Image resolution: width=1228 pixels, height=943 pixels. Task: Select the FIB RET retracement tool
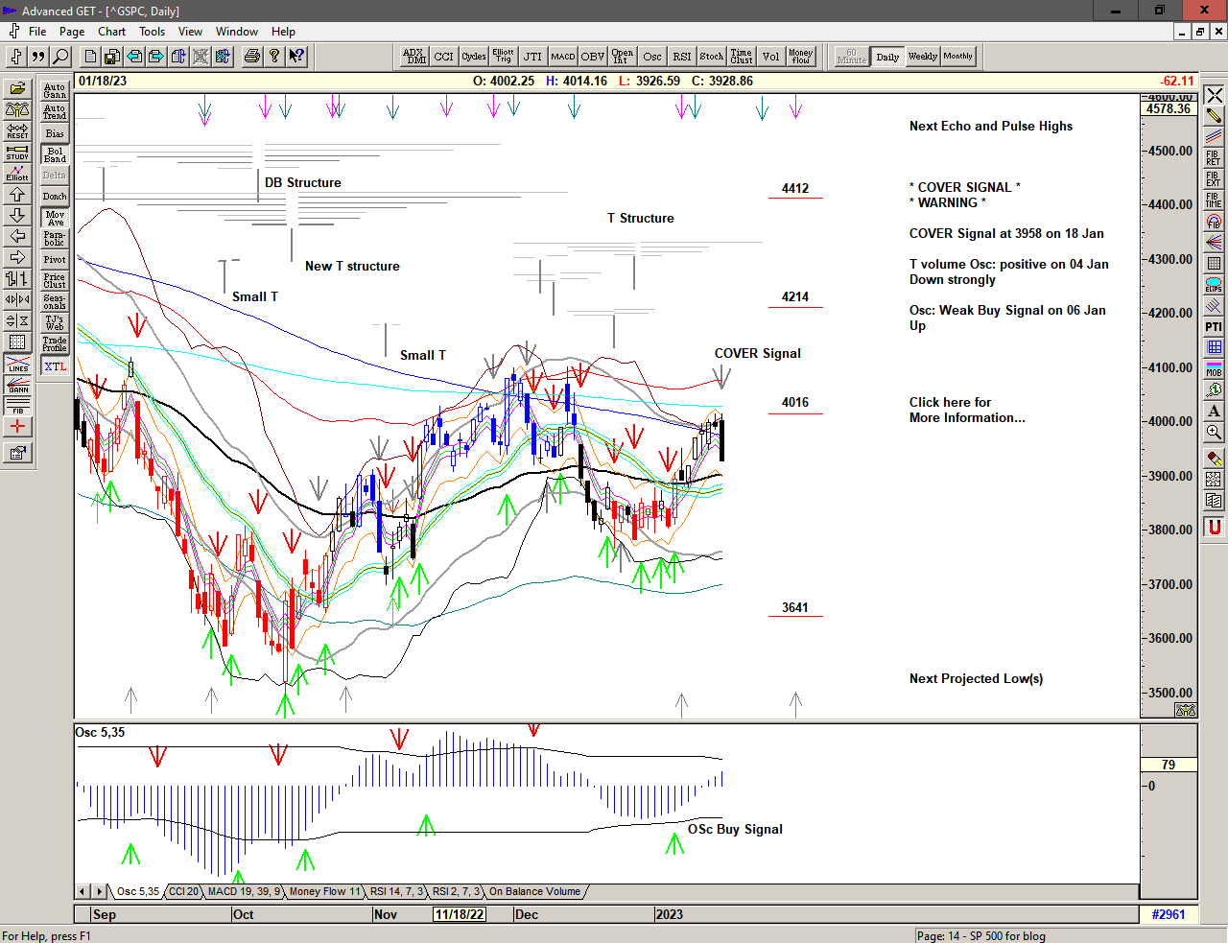tap(1214, 158)
